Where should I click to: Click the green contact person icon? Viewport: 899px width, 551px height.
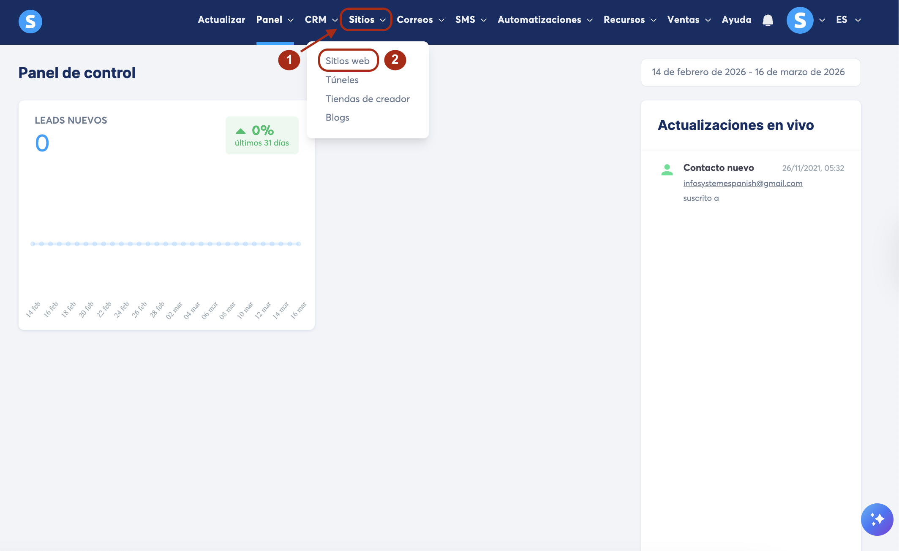[667, 170]
